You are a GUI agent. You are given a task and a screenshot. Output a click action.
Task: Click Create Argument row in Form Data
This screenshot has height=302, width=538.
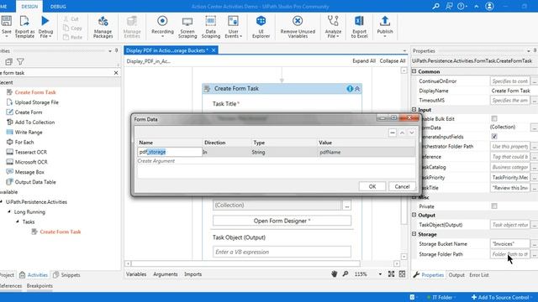277,161
